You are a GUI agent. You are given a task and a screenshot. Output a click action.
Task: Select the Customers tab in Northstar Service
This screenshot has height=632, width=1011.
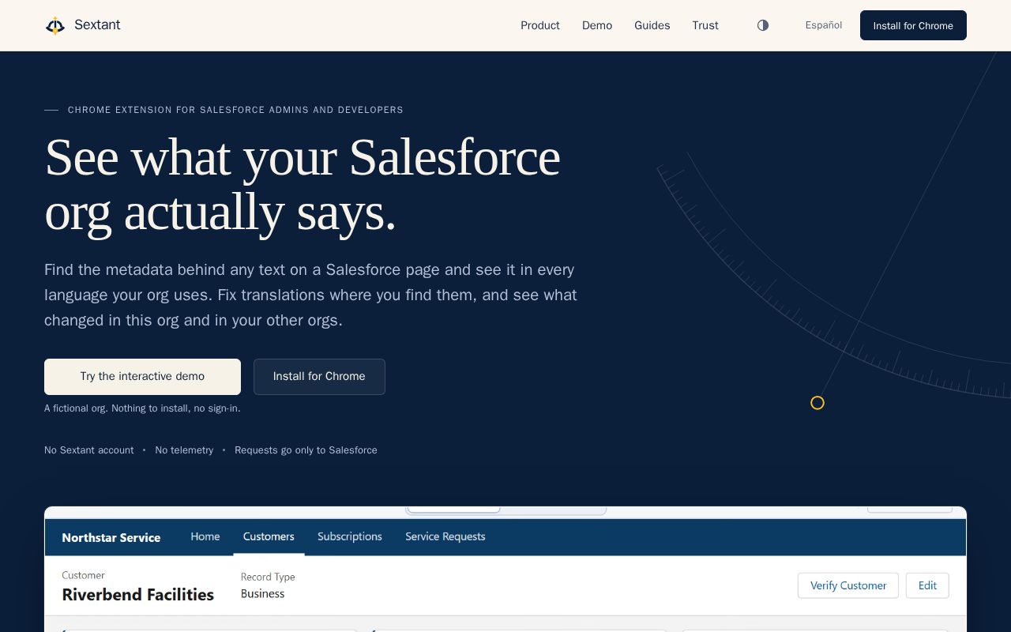tap(269, 536)
